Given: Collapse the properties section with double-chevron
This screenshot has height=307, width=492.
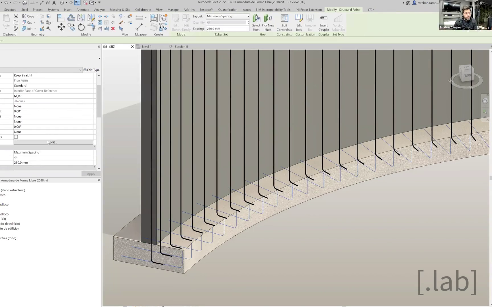Looking at the screenshot, I should (95, 146).
